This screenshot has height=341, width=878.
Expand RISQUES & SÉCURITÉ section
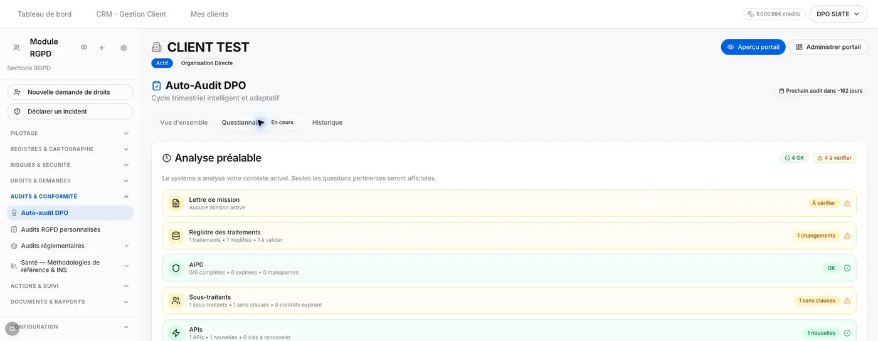tap(70, 165)
